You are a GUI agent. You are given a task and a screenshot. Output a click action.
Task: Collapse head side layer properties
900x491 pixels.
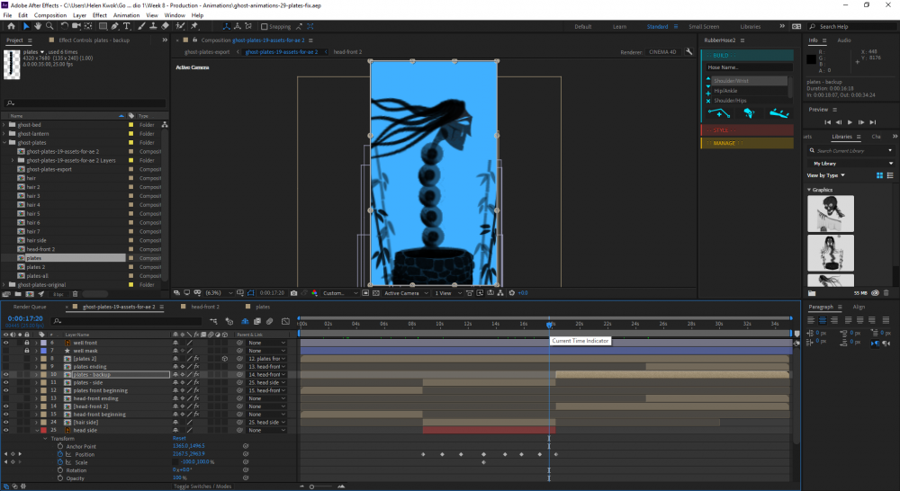(37, 430)
